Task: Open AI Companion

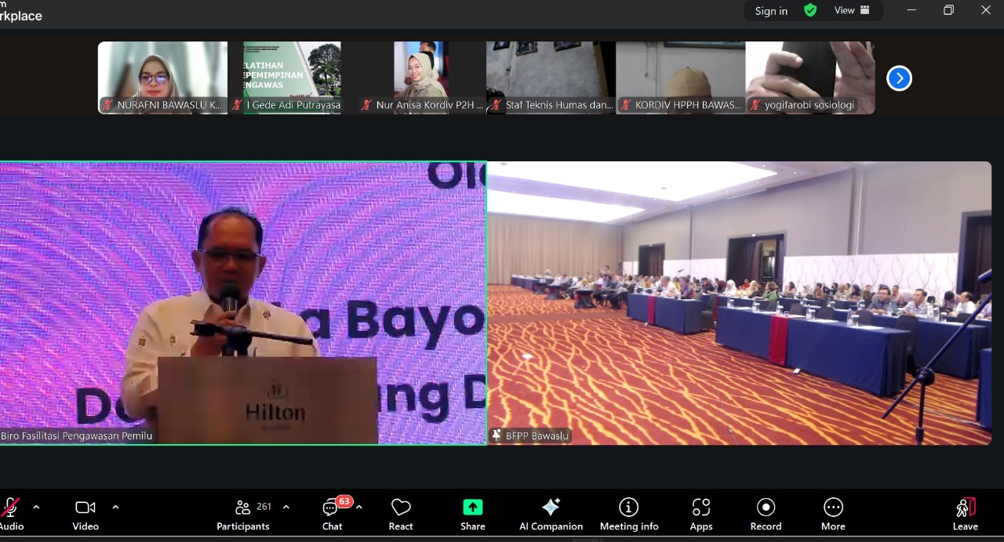Action: point(551,513)
